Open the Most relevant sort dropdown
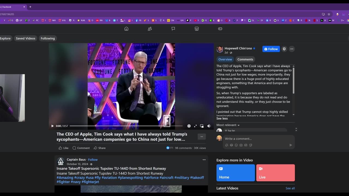 [x=228, y=125]
